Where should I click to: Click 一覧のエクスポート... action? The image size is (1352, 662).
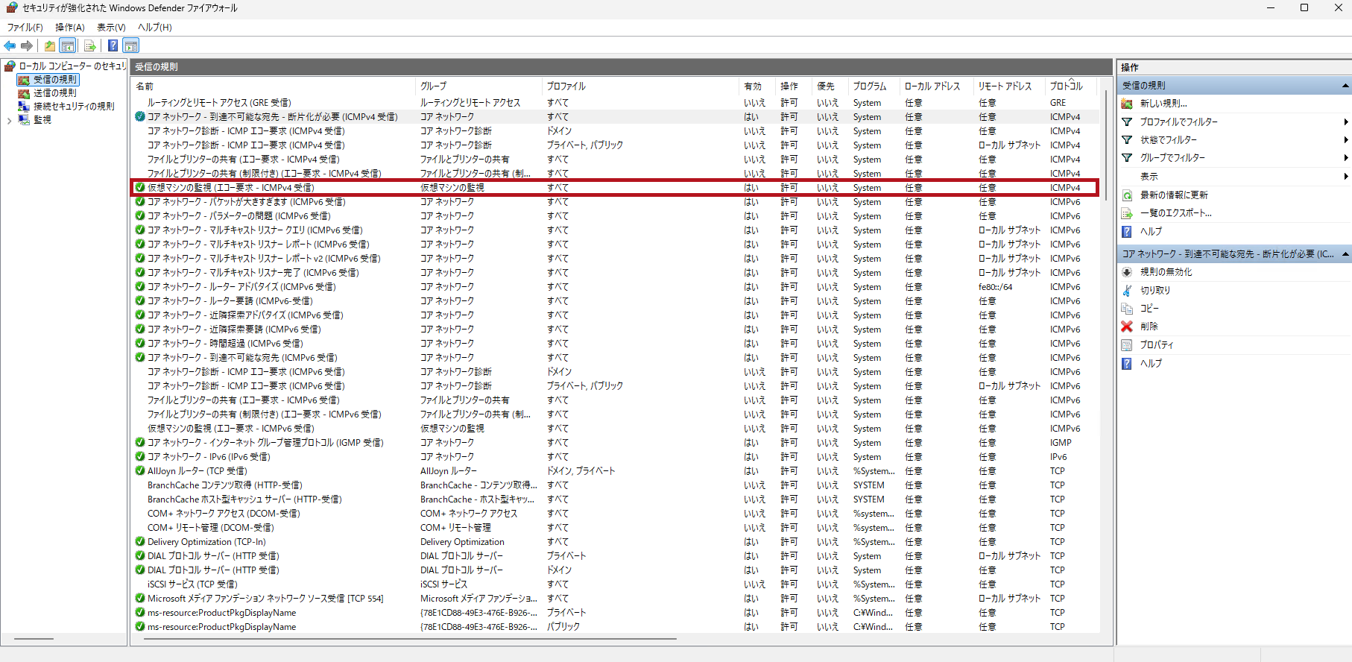pos(1176,213)
